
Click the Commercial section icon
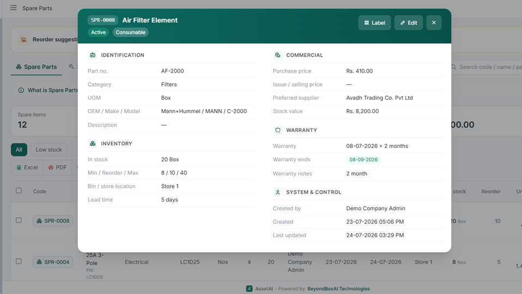(278, 55)
